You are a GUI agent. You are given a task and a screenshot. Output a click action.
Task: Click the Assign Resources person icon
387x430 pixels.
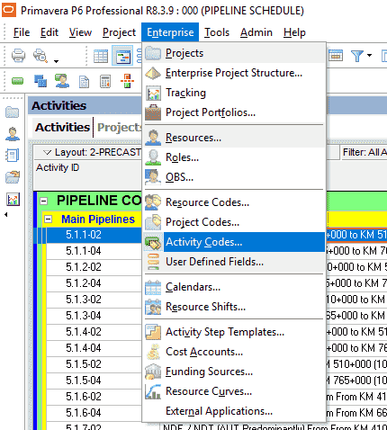pos(62,81)
